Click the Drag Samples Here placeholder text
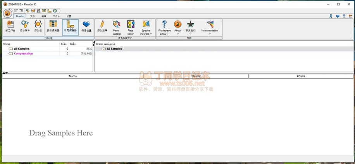This screenshot has height=164, width=355. click(x=61, y=133)
